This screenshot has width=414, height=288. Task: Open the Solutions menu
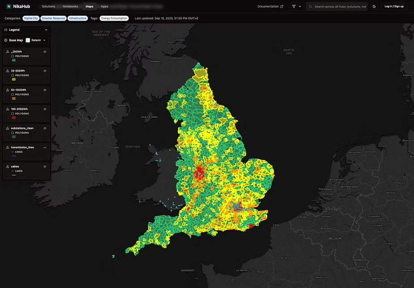pos(48,6)
